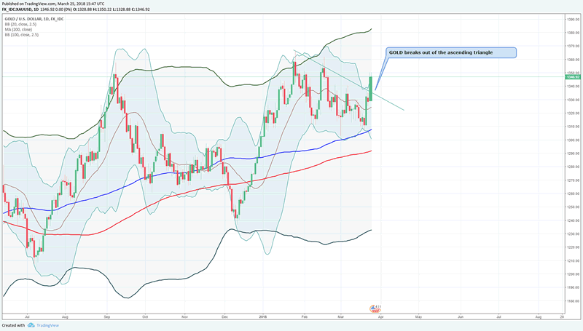Image resolution: width=583 pixels, height=331 pixels.
Task: Click the 1210.00 price axis label
Action: coord(573,260)
